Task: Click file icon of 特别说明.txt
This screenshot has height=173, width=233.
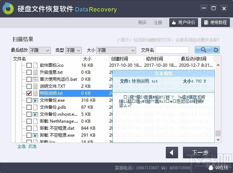Action: pyautogui.click(x=35, y=93)
